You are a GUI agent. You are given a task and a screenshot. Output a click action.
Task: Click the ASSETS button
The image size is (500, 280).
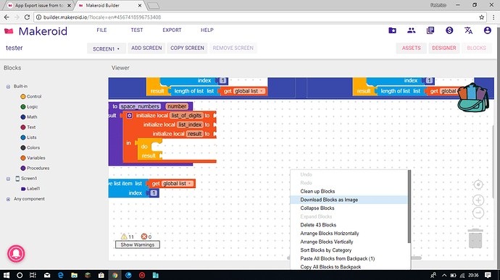click(411, 48)
